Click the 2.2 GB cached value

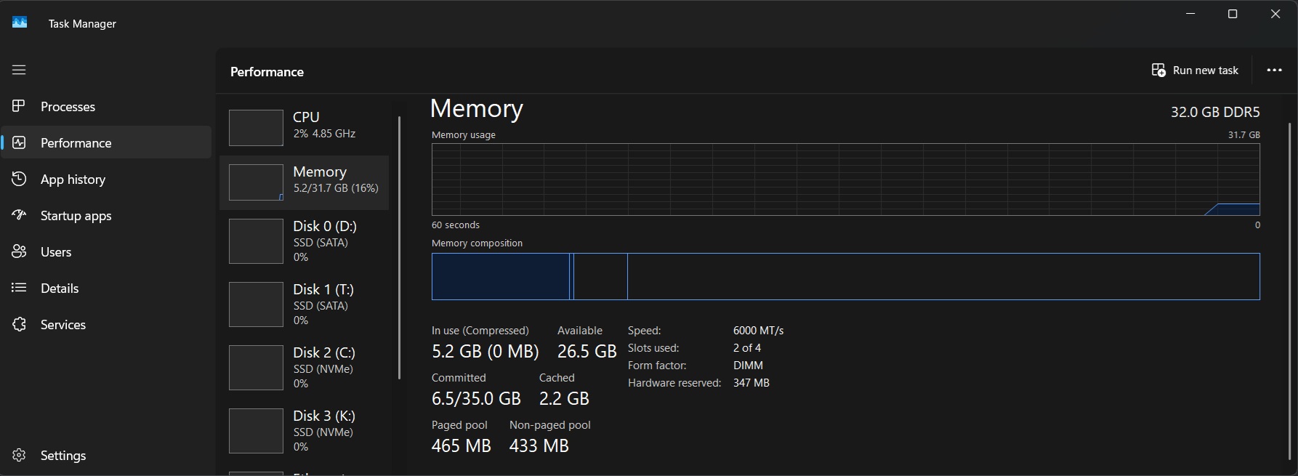[x=564, y=399]
